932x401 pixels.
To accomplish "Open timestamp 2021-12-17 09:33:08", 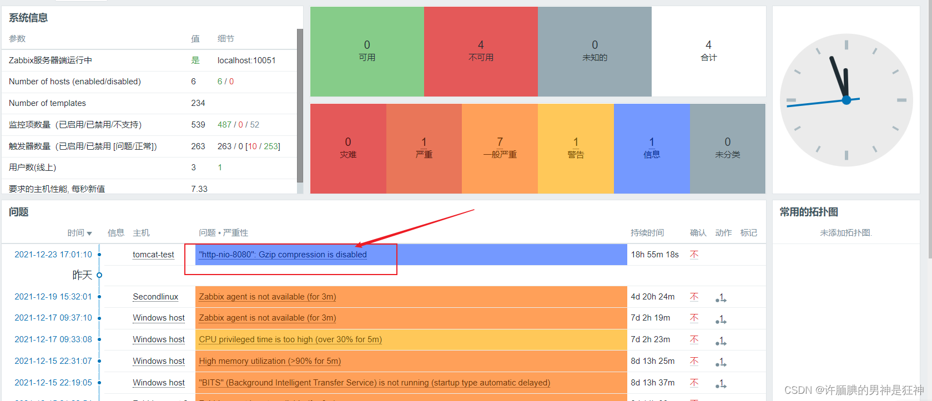I will 53,339.
